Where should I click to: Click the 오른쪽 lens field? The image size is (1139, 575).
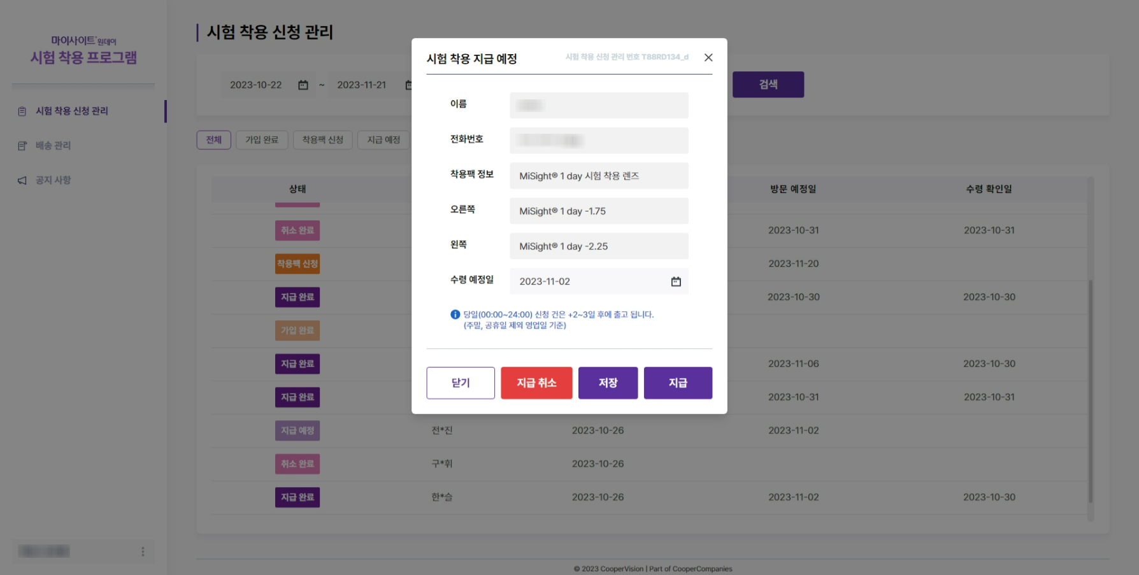point(598,211)
